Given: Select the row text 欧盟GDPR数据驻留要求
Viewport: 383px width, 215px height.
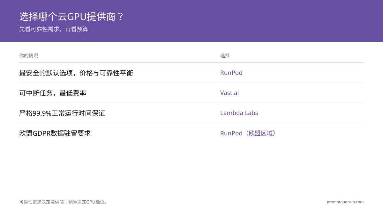Looking at the screenshot, I should 55,133.
